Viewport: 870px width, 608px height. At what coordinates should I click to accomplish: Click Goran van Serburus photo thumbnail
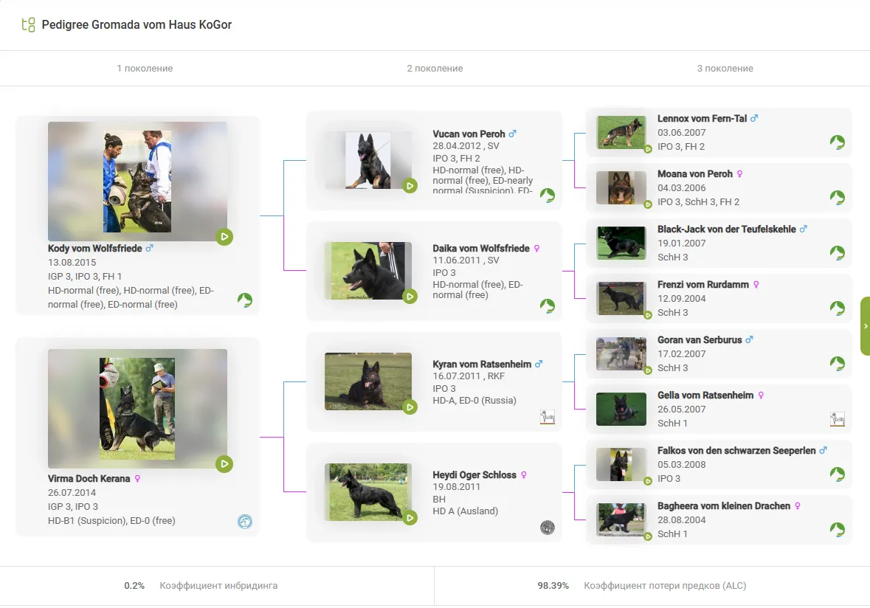(621, 354)
